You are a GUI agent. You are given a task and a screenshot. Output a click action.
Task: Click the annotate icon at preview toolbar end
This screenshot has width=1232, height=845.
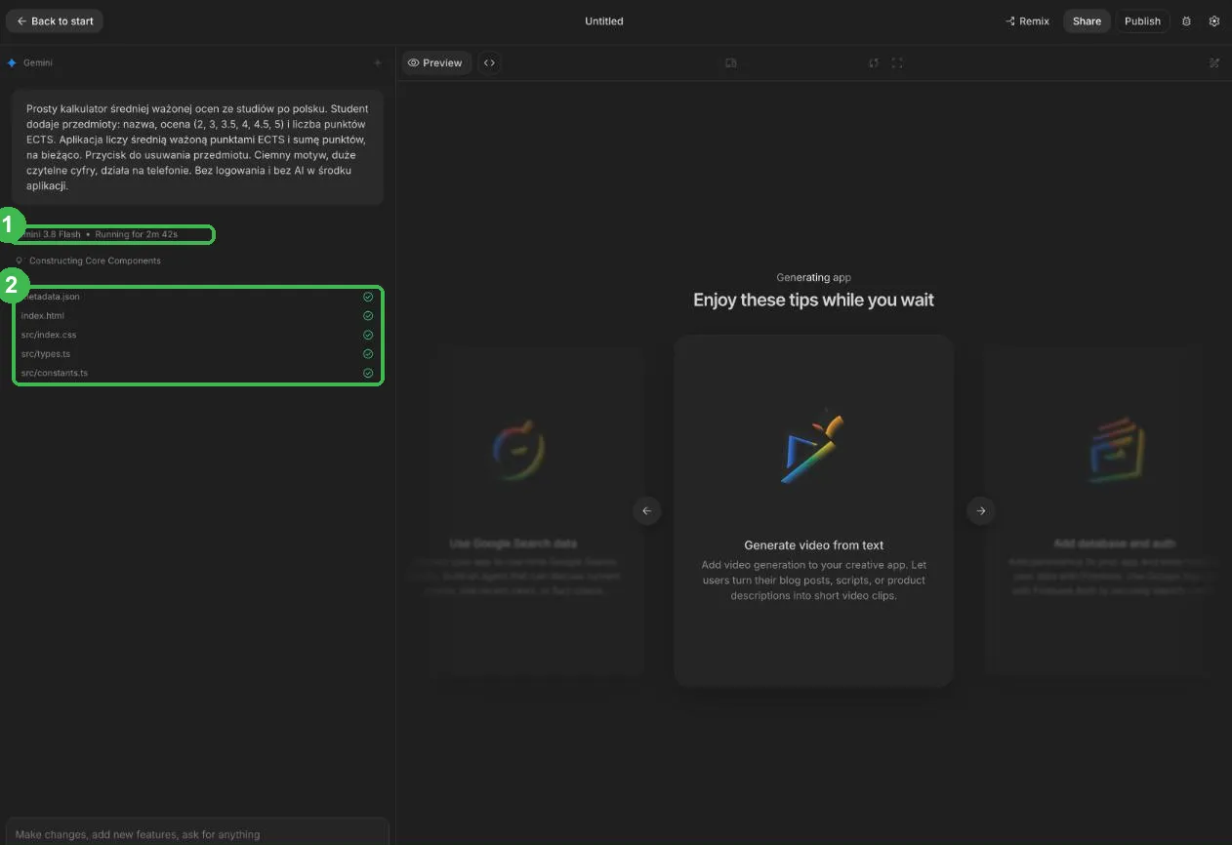[1214, 62]
